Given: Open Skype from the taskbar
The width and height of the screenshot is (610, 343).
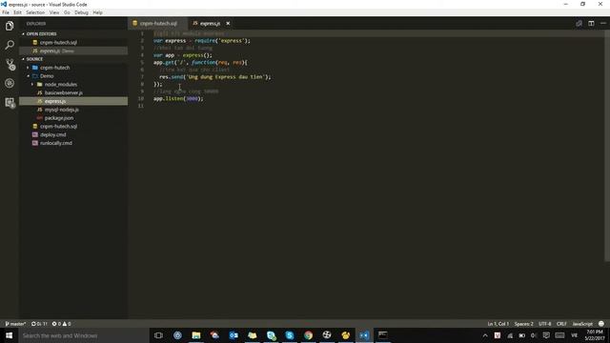Looking at the screenshot, I should 290,335.
